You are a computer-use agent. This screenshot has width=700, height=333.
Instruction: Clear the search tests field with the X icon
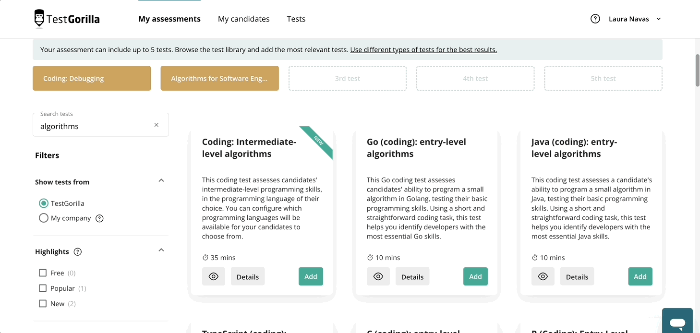pos(156,125)
